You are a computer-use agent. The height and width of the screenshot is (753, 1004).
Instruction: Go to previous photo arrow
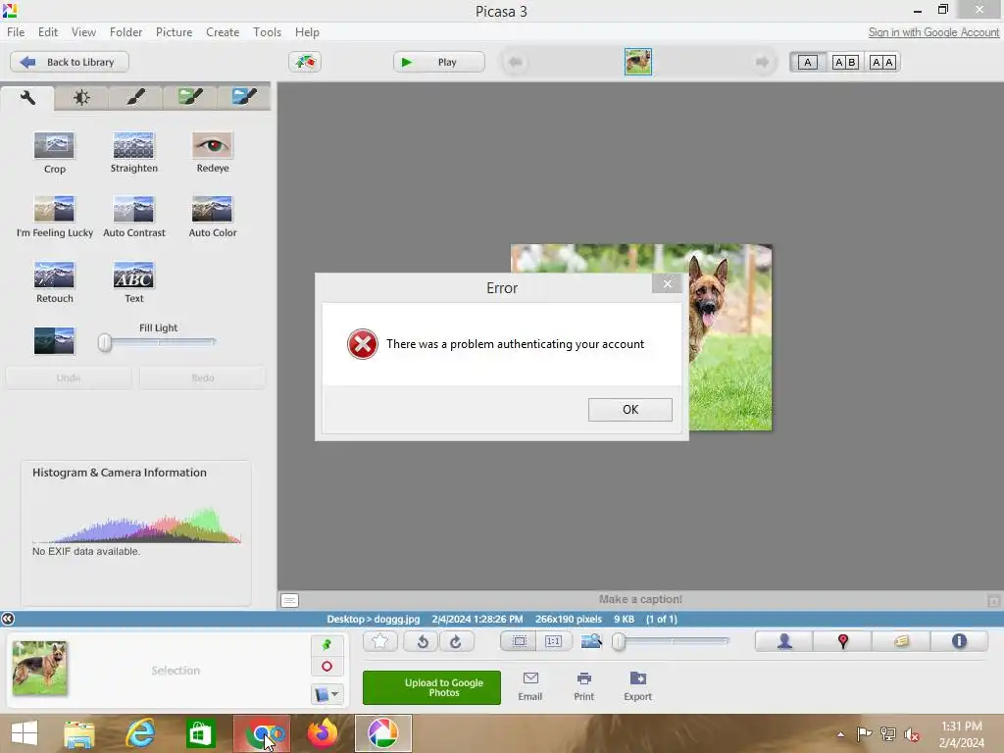pyautogui.click(x=515, y=62)
